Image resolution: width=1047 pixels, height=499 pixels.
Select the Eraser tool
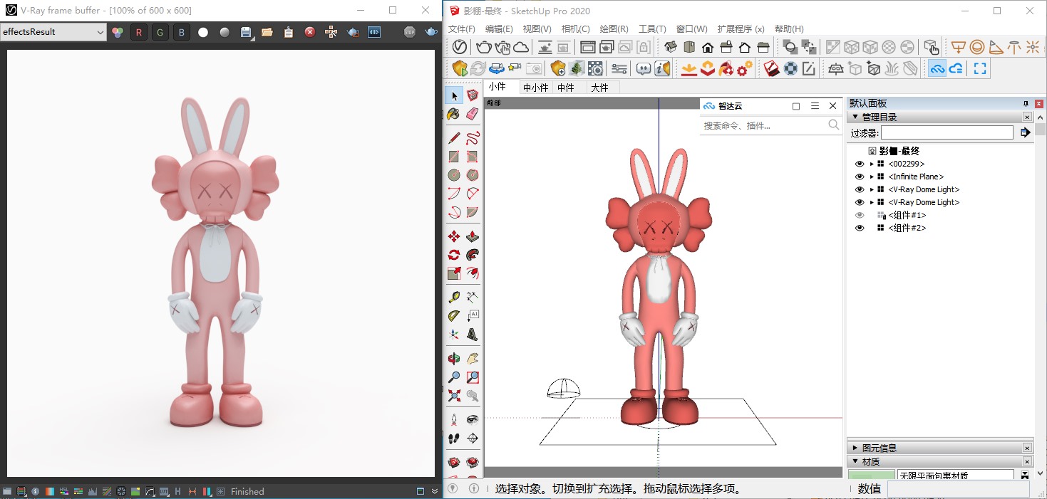(x=473, y=114)
